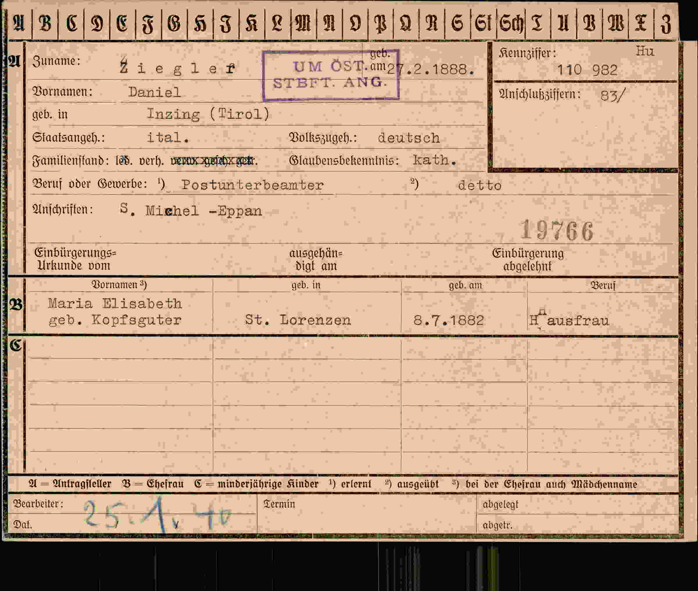This screenshot has height=591, width=698.
Task: Select the "Glaubensbekenntnis:" label
Action: pos(344,160)
